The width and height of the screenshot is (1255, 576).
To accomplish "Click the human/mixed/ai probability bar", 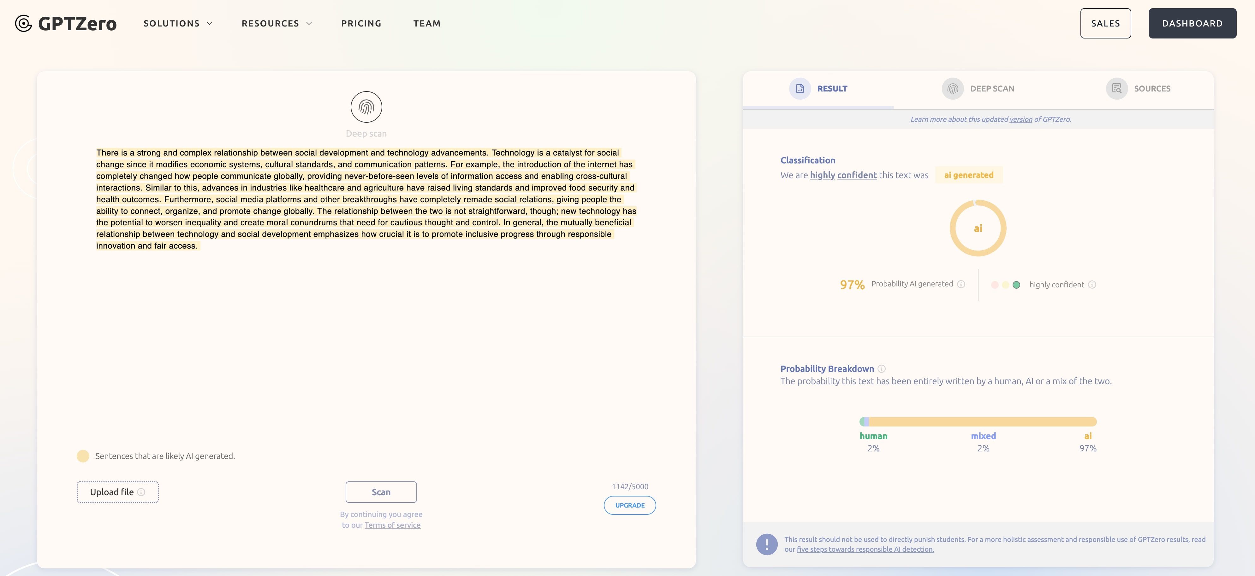I will point(978,422).
